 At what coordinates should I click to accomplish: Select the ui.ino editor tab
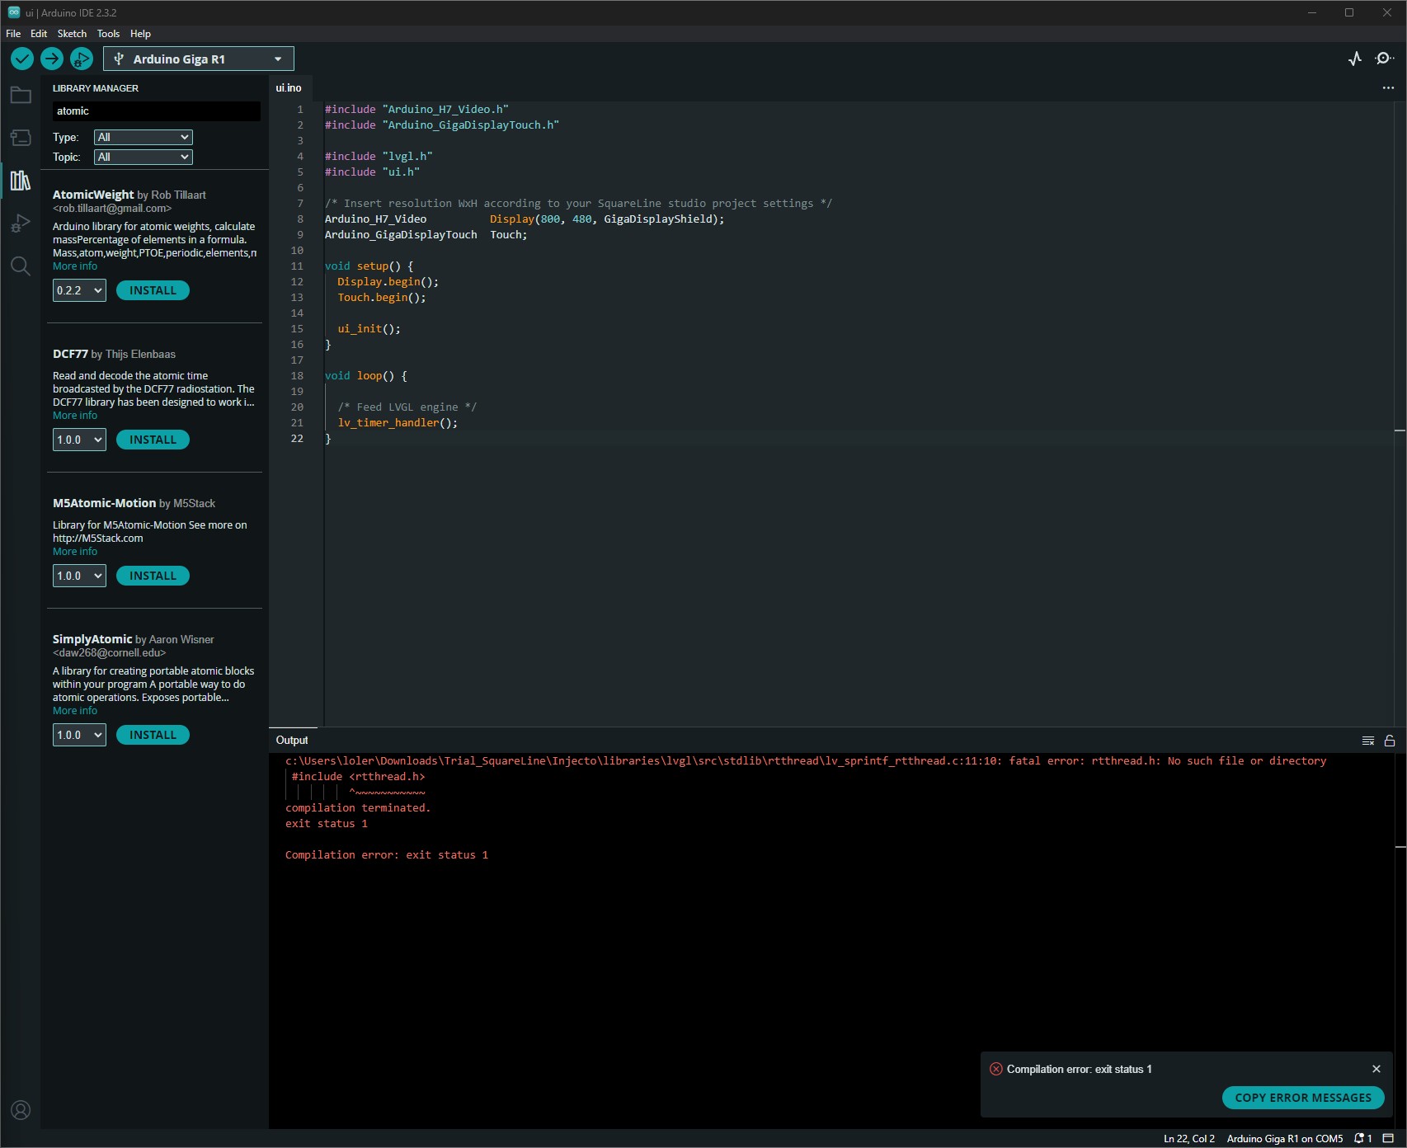[x=289, y=87]
